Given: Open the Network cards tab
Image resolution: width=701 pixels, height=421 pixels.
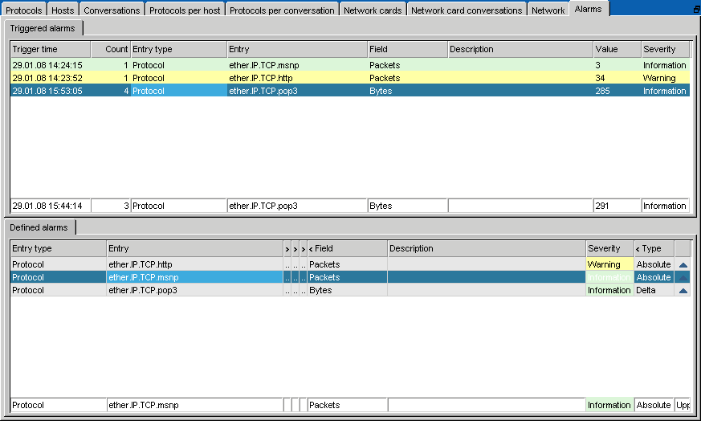Looking at the screenshot, I should (373, 10).
